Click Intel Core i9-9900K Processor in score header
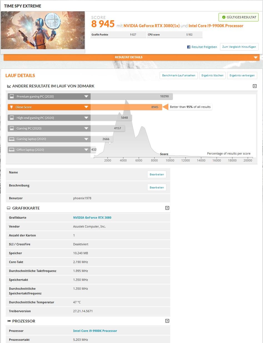263x343 pixels. 216,26
